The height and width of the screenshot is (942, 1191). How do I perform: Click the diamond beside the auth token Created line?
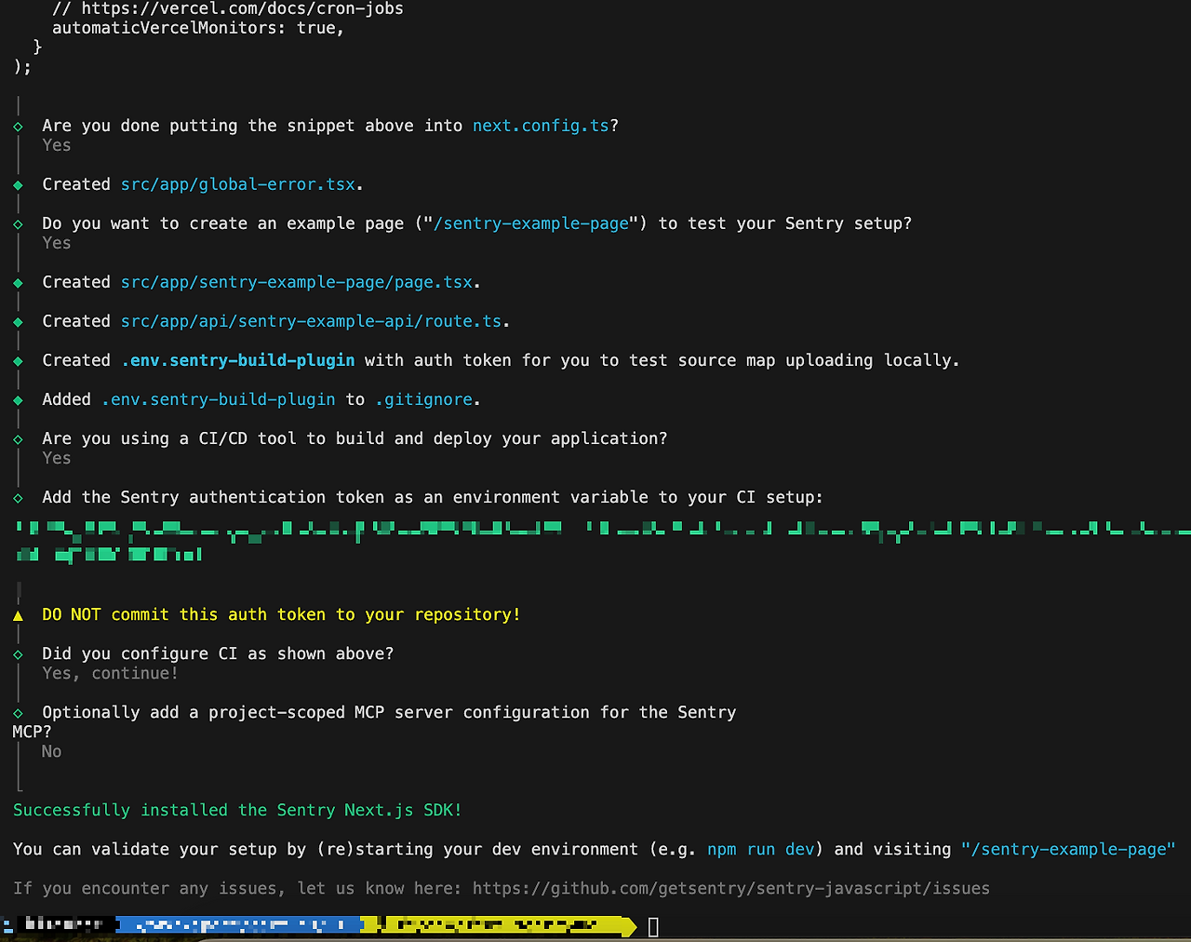(18, 360)
